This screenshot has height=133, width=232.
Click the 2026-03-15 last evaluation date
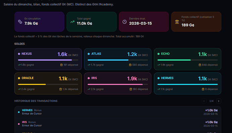(141, 23)
